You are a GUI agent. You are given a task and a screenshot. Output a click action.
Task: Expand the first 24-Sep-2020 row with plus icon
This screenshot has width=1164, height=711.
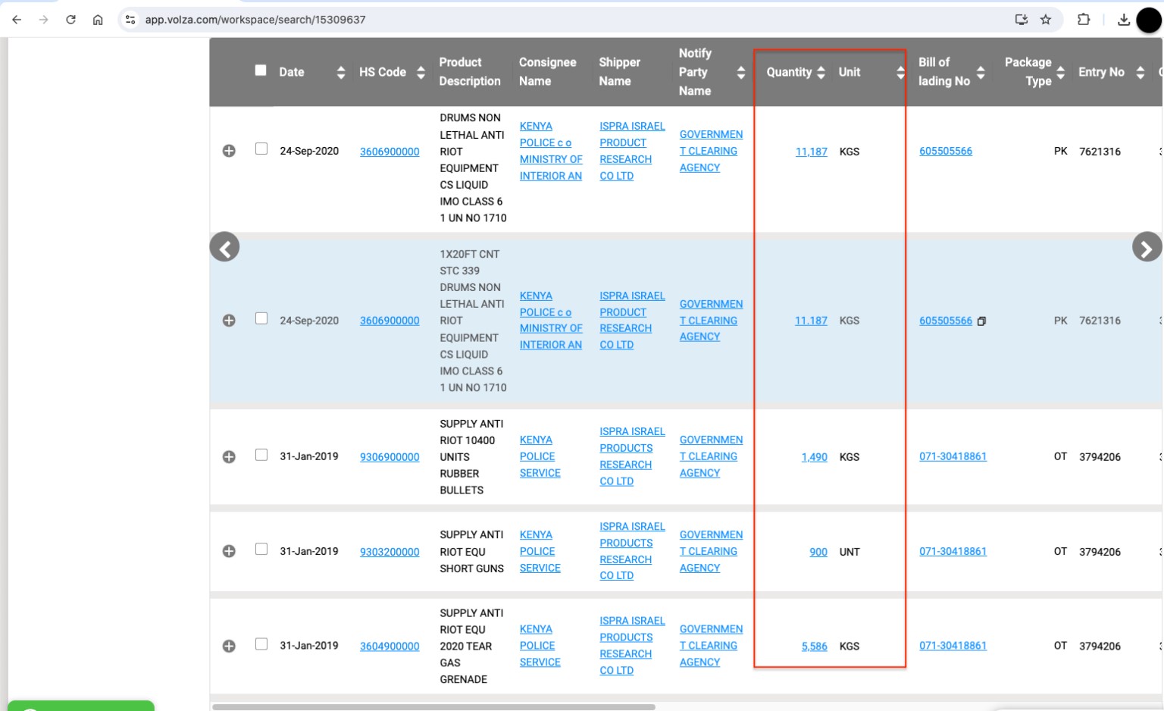pos(229,151)
